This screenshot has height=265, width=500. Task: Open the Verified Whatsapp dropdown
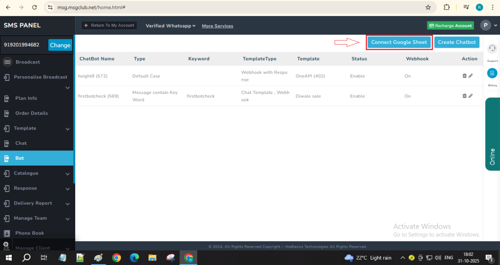[170, 26]
